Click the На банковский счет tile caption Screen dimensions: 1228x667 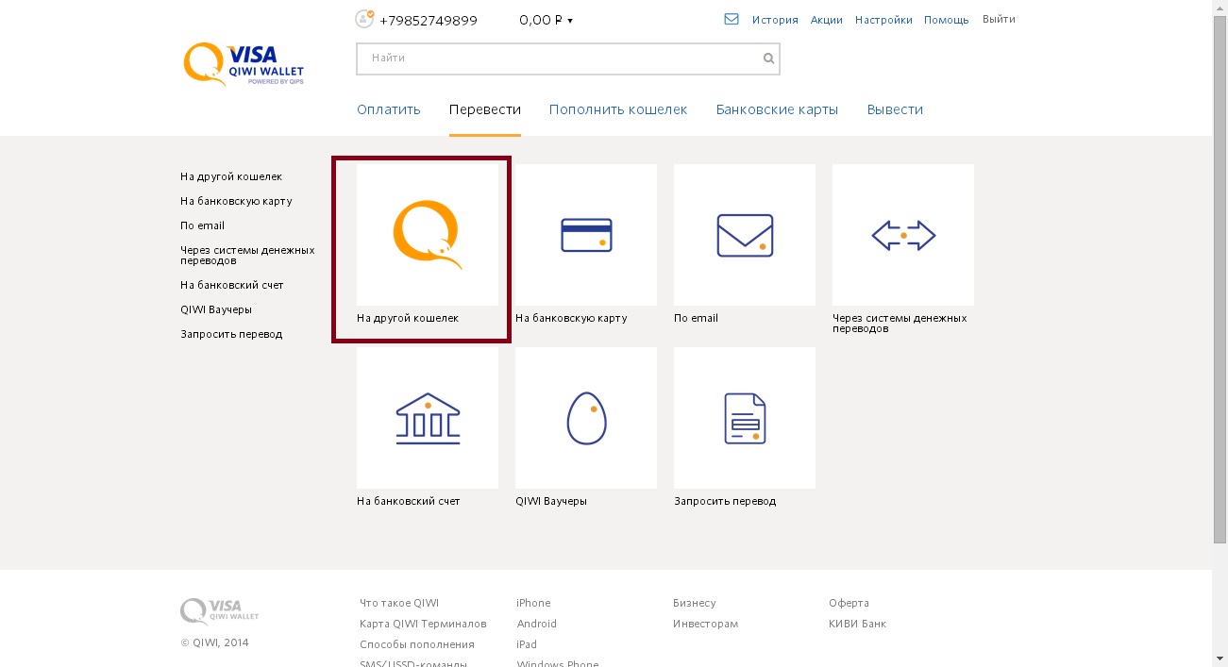coord(409,501)
